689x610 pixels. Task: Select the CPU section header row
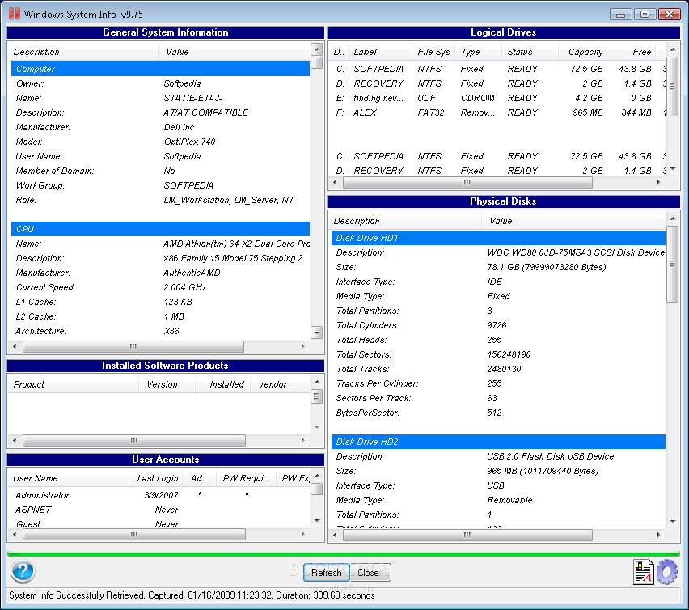[x=160, y=229]
